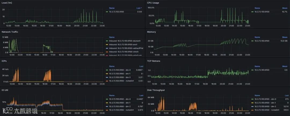This screenshot has height=116, width=290.
Task: Click the 0.787 value in IO Util legend
Action: 141,106
